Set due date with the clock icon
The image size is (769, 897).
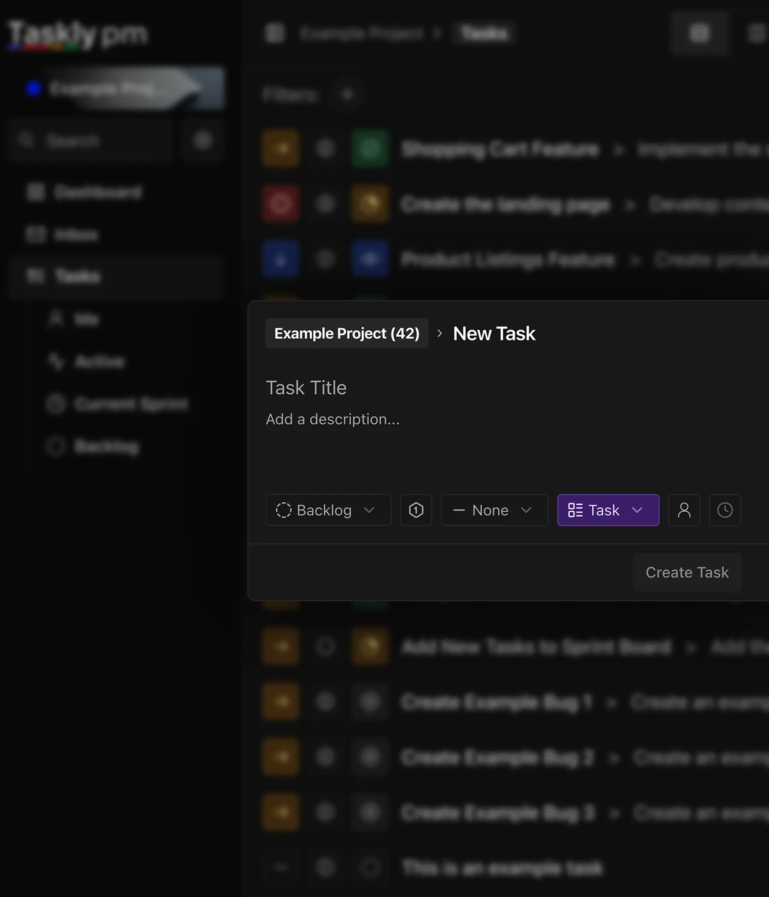[725, 510]
